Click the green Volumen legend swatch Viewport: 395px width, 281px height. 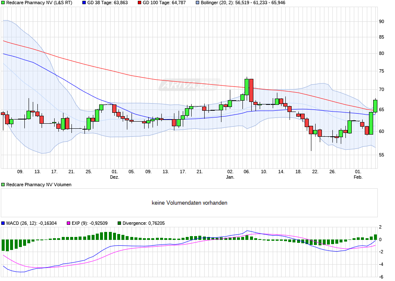tap(3, 185)
